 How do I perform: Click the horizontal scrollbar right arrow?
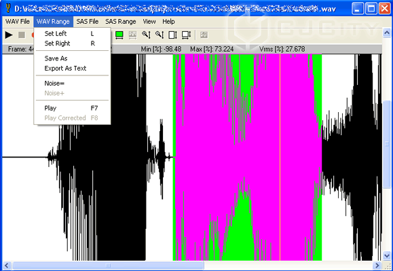(x=377, y=266)
